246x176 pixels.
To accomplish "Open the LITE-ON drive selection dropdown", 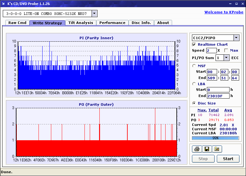I will [95, 14].
